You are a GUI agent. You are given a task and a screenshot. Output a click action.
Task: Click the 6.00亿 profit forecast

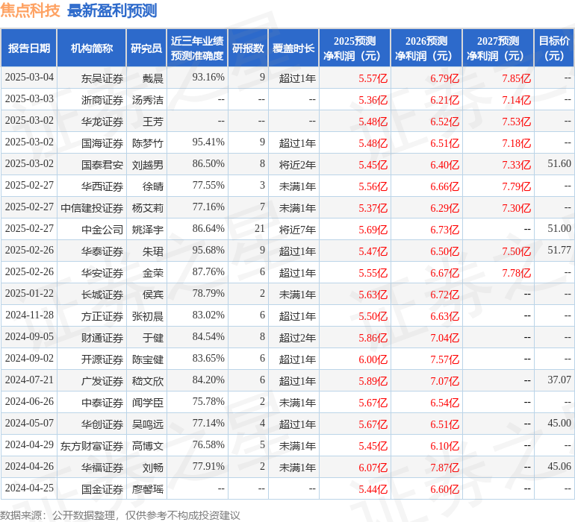[x=373, y=359]
